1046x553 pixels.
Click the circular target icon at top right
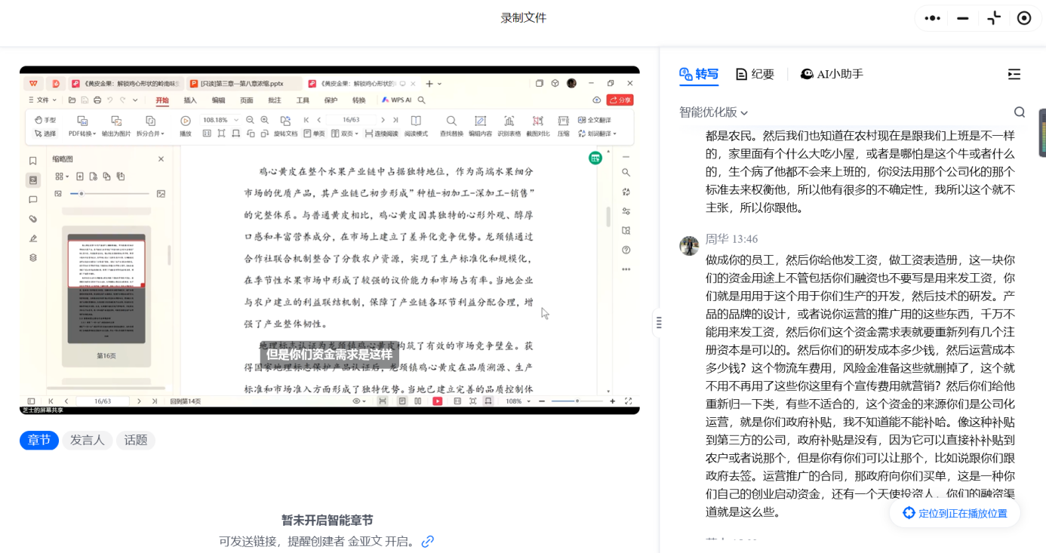pos(1024,18)
